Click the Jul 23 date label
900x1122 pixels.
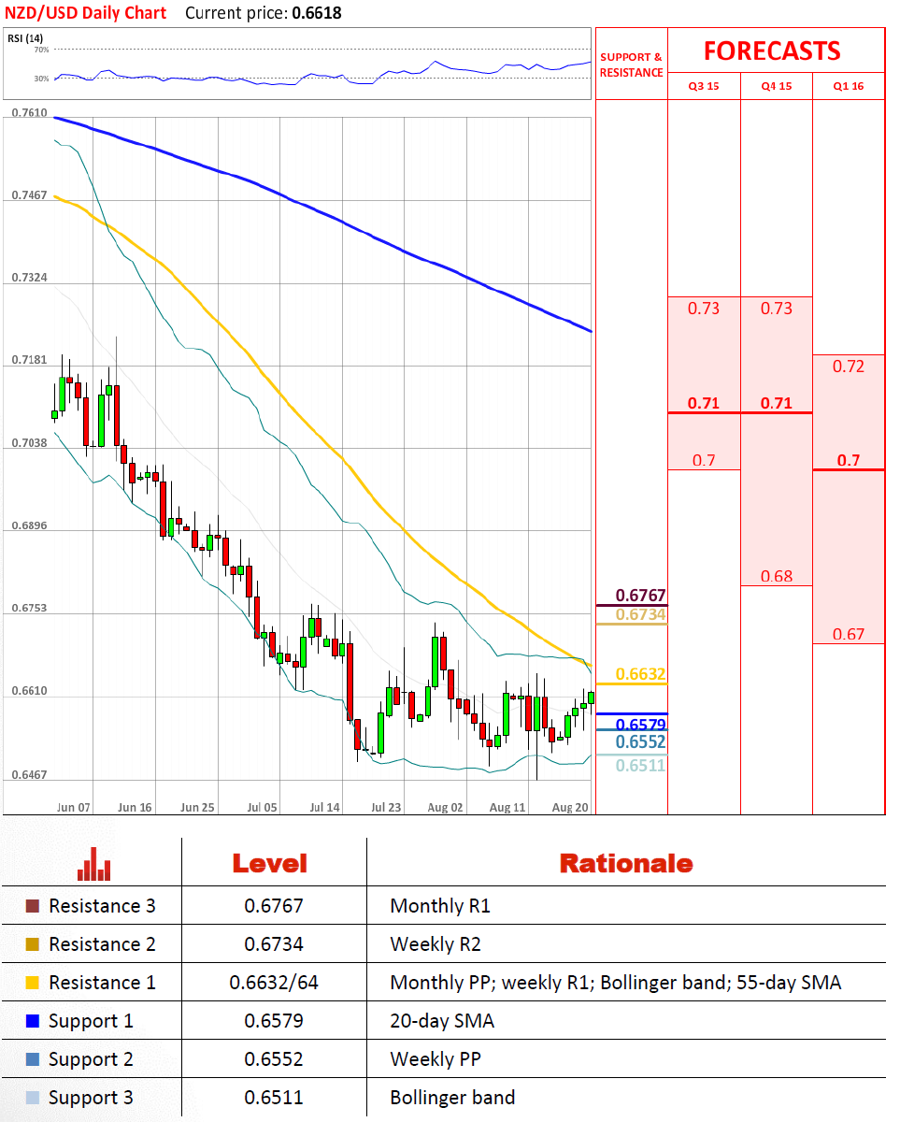click(386, 807)
